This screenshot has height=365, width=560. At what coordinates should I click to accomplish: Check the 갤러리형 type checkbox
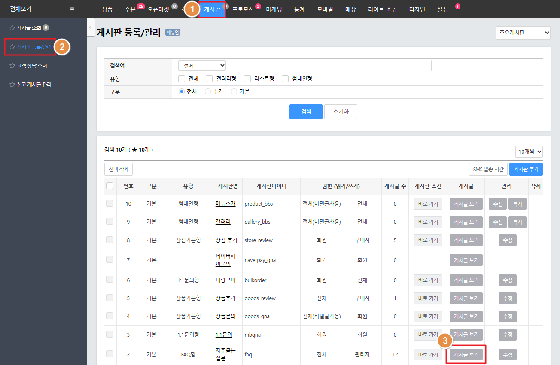209,79
